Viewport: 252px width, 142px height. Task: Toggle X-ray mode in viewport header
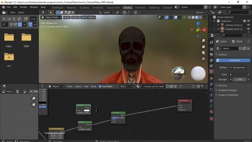[x=184, y=17]
